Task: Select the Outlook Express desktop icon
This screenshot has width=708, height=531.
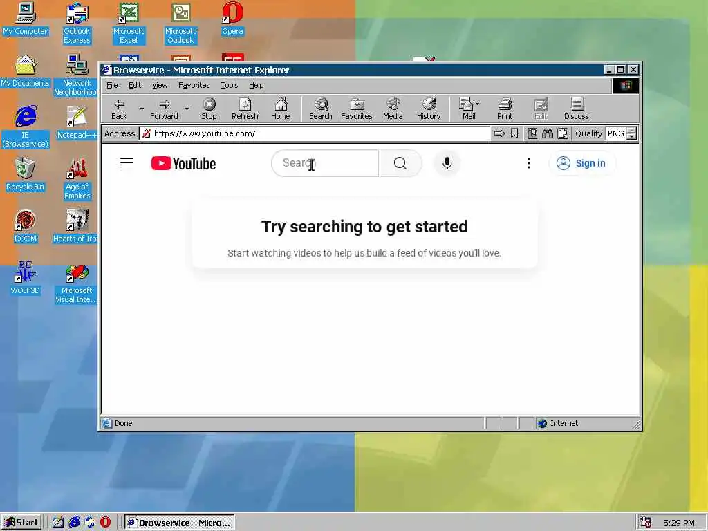Action: pos(77,24)
